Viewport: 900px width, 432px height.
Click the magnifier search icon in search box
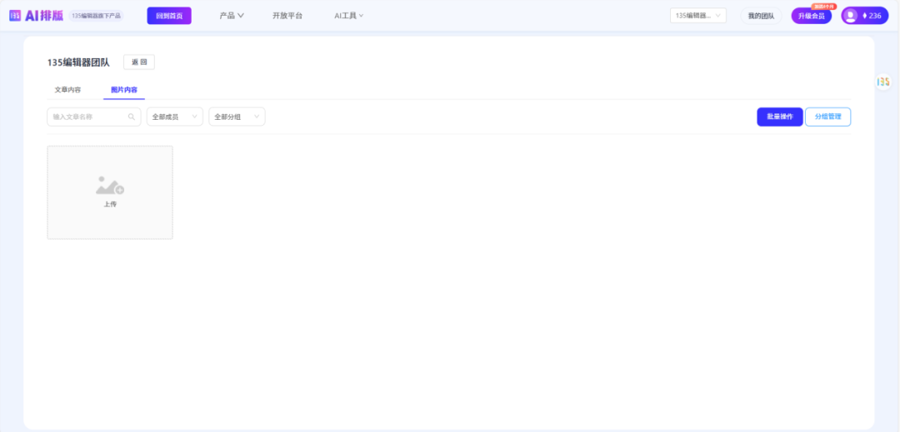[132, 117]
